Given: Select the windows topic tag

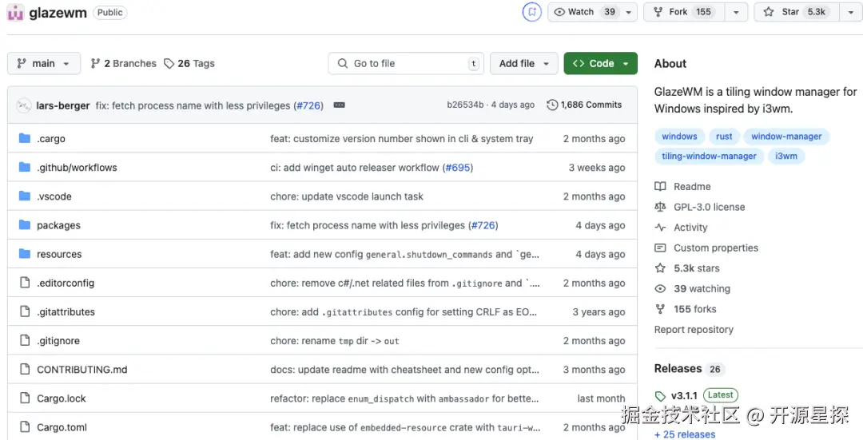Looking at the screenshot, I should tap(679, 137).
